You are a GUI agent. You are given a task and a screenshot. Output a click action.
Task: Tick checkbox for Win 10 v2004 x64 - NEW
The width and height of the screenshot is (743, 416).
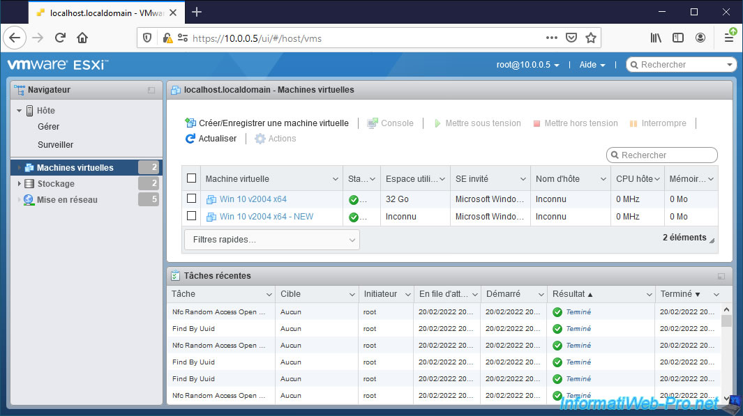coord(191,216)
